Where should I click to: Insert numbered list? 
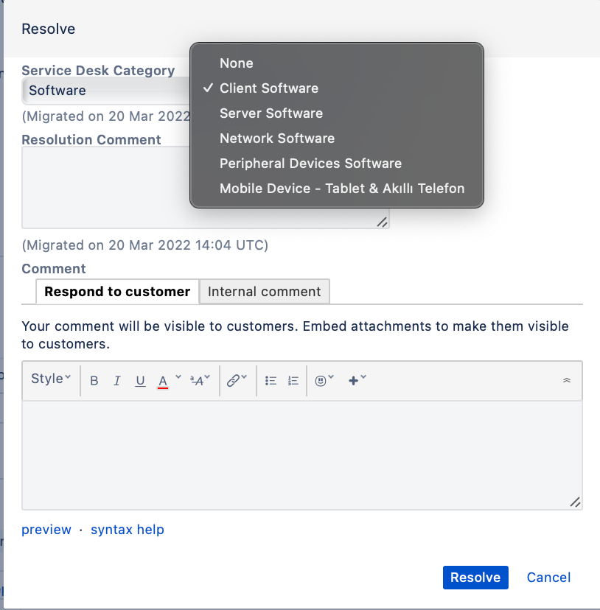293,380
